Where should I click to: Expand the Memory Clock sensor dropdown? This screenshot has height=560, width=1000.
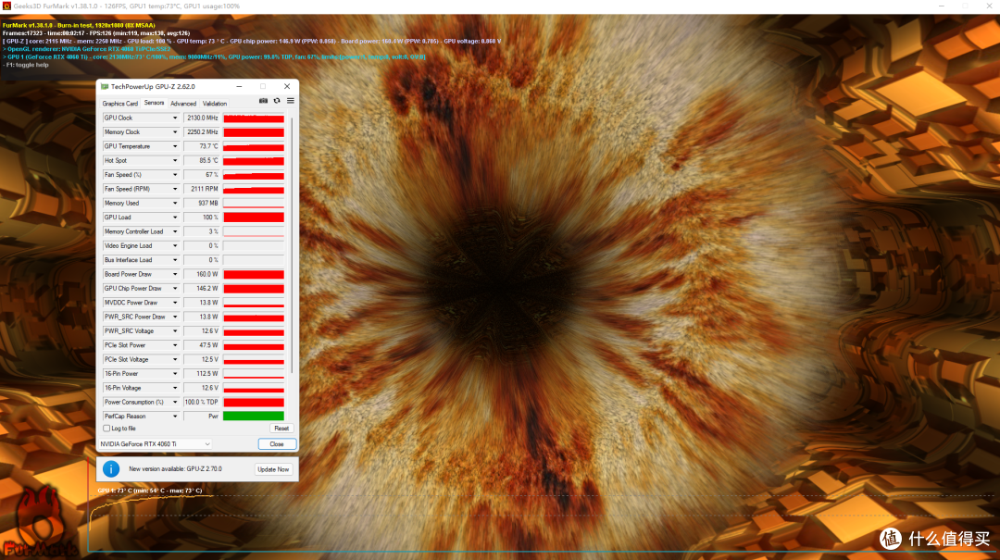point(175,132)
